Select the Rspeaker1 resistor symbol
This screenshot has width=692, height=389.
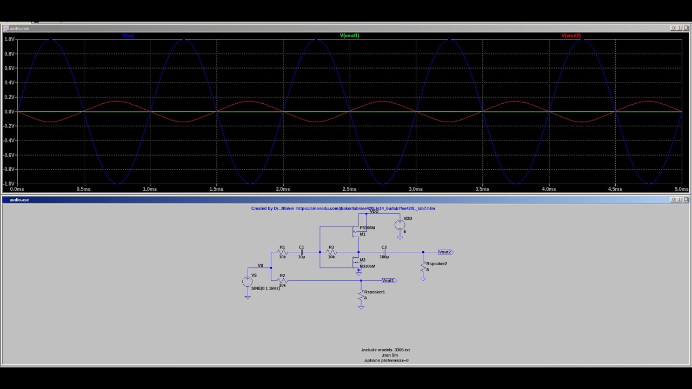[x=361, y=295]
